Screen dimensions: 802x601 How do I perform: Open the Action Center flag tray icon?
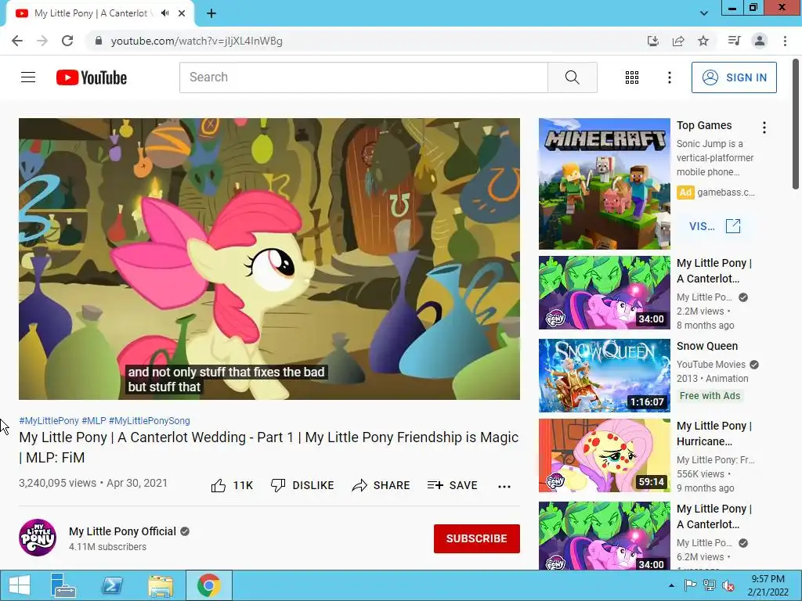tap(691, 585)
